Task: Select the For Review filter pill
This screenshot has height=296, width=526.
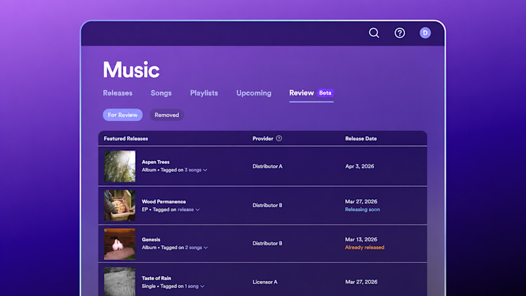Action: 122,114
